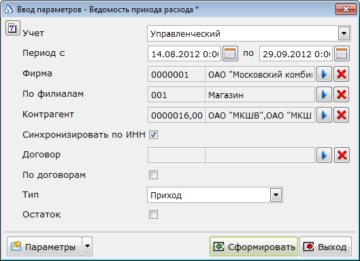360x261 pixels.
Task: Enable the По договорам checkbox
Action: (153, 174)
